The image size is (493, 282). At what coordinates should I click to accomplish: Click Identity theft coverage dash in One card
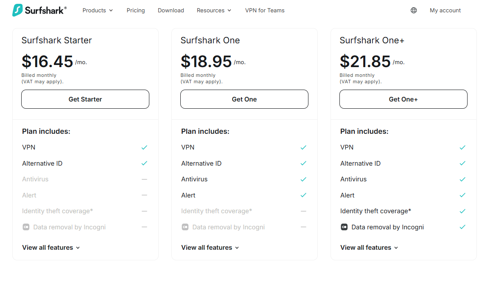[x=303, y=211]
